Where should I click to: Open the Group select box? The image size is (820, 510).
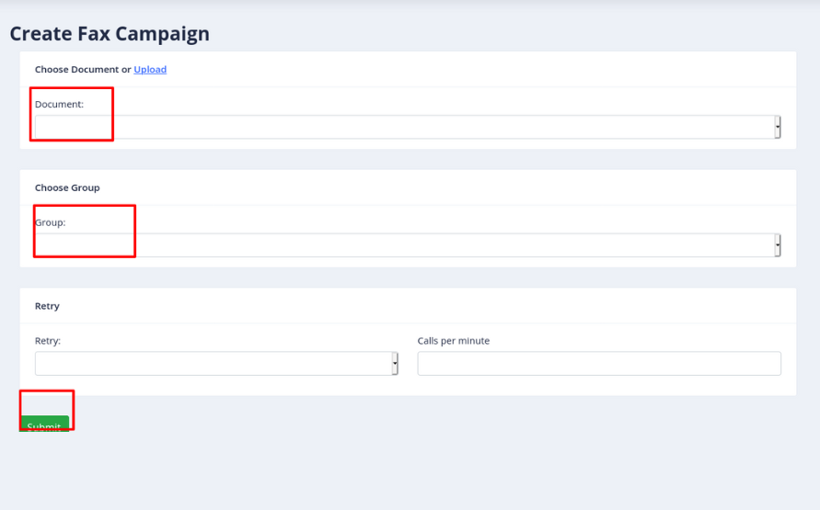tap(408, 245)
